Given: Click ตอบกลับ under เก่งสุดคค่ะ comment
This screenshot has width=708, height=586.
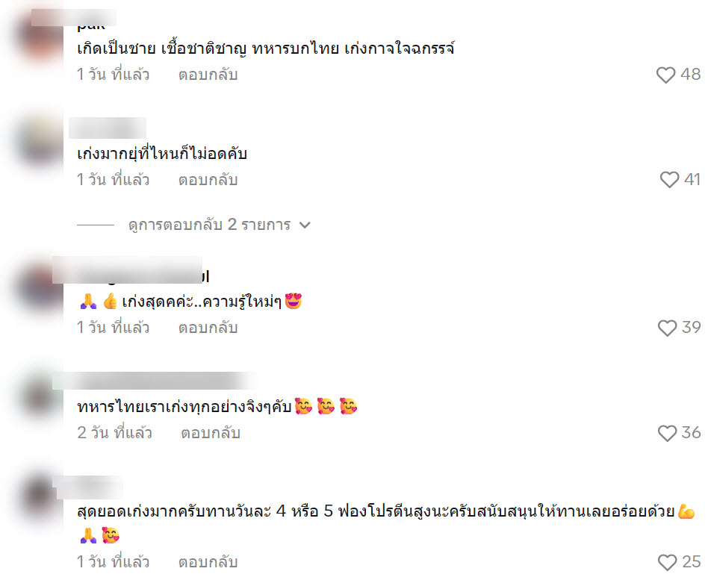Looking at the screenshot, I should coord(208,328).
